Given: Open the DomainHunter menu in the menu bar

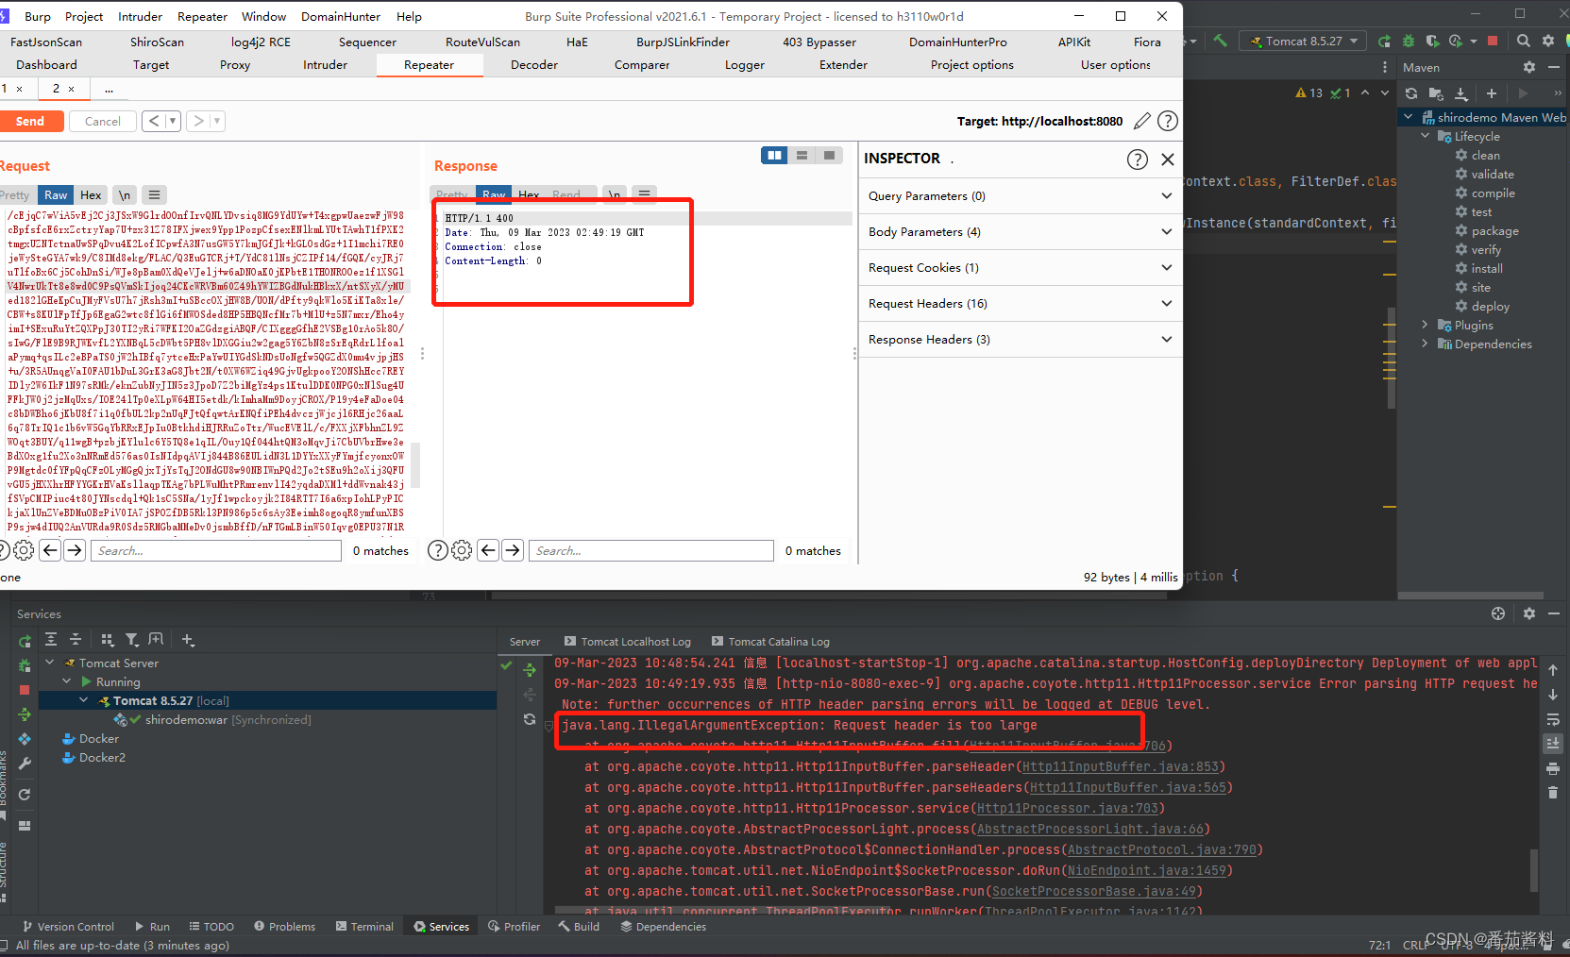Looking at the screenshot, I should (341, 17).
